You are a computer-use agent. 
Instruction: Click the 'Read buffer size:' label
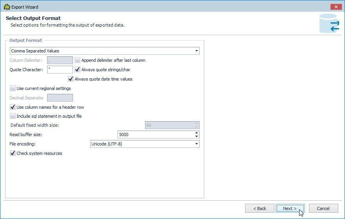pyautogui.click(x=26, y=135)
